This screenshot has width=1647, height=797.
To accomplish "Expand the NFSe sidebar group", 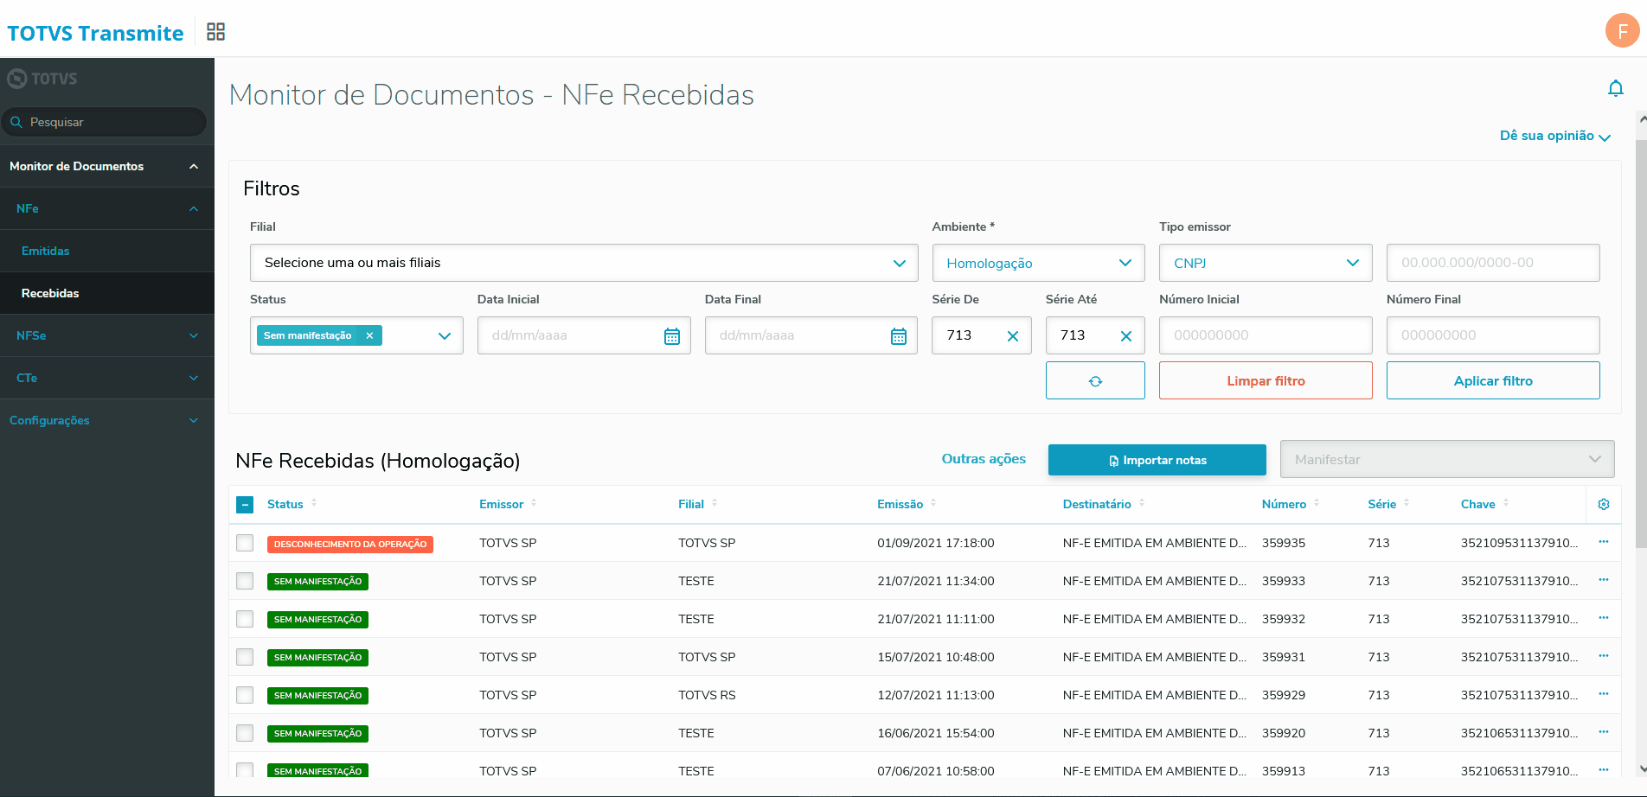I will coord(107,335).
